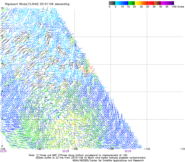Viewport: 185px width, 162px height.
Task: Click the cyan 5-10 knots legend swatch
Action: (118, 3)
